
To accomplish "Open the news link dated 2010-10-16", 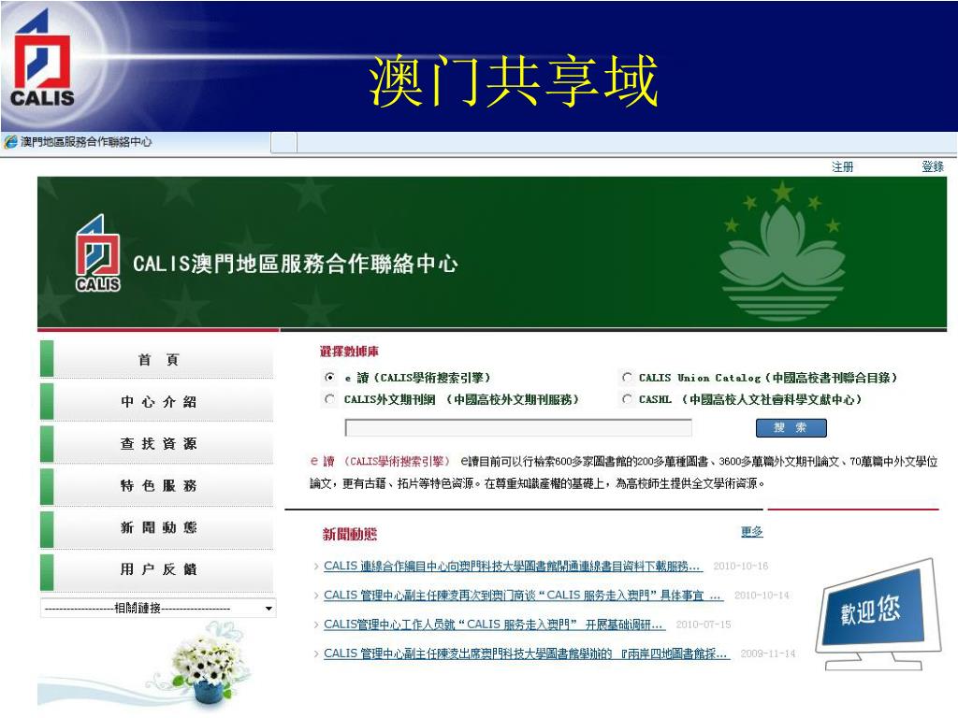I will (x=514, y=566).
